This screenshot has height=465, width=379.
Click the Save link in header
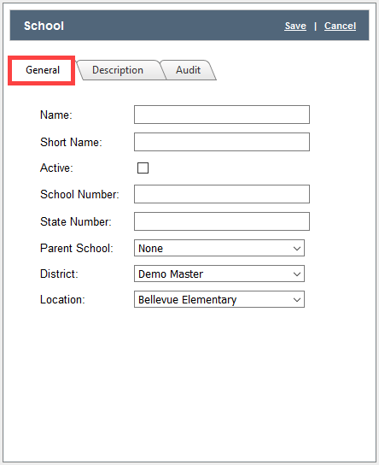pos(295,26)
